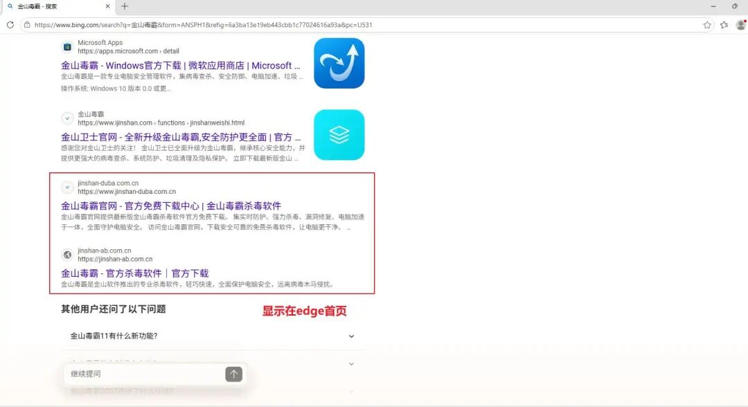Add this page to favorites star
Image resolution: width=748 pixels, height=407 pixels.
(707, 25)
